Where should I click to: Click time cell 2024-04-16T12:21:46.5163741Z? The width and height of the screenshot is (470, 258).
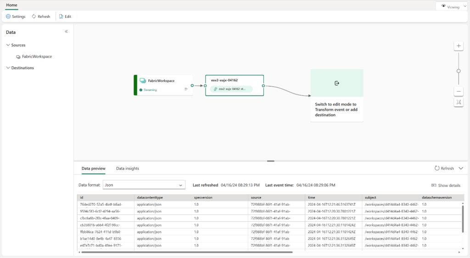[x=333, y=204]
